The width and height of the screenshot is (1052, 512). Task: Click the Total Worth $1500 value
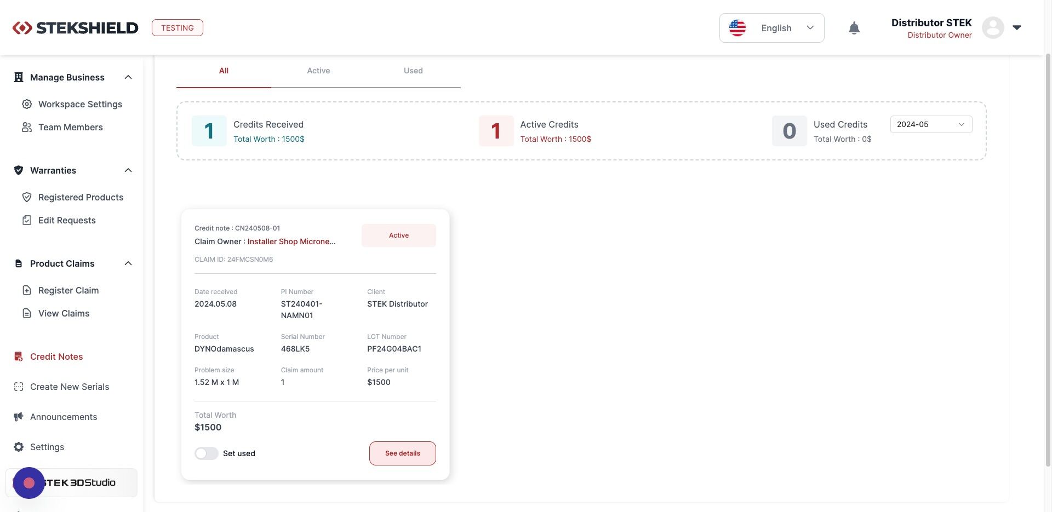208,428
